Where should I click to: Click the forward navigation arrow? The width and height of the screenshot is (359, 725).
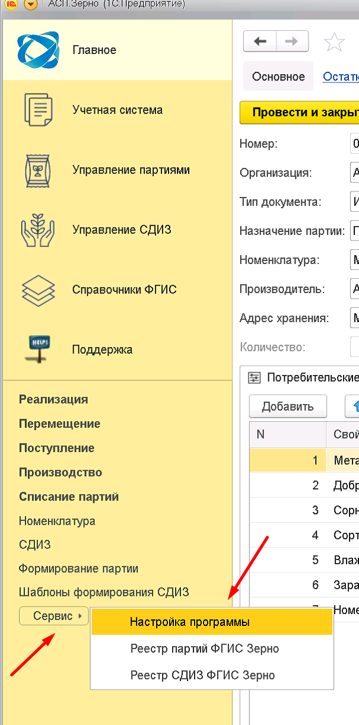click(291, 42)
